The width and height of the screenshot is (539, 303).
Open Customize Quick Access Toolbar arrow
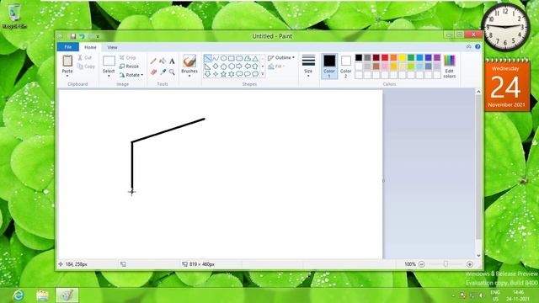(98, 36)
